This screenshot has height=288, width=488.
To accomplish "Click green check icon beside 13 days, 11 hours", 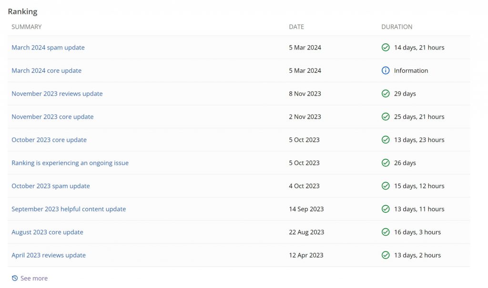I will click(x=385, y=209).
